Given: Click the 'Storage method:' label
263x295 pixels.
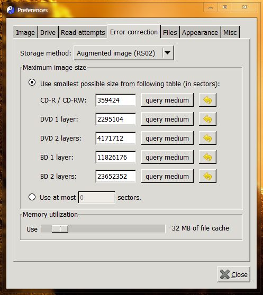Looking at the screenshot, I should tap(46, 53).
